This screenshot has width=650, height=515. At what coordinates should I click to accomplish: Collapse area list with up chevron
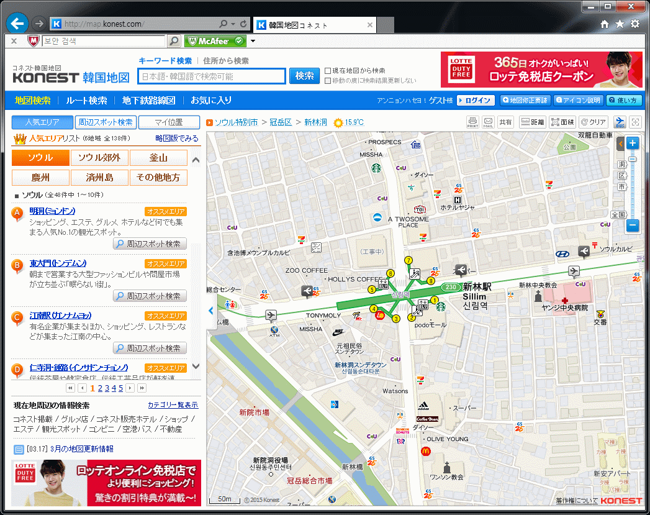click(x=196, y=160)
